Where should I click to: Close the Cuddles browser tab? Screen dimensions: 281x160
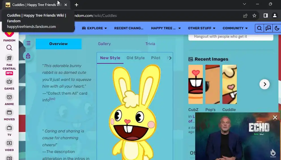[x=66, y=5]
